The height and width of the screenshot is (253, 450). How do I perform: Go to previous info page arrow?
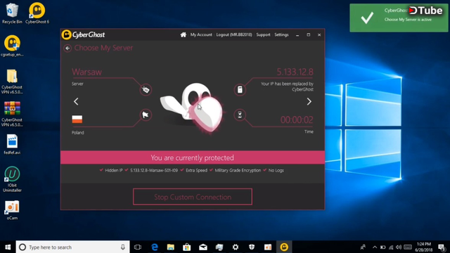coord(76,101)
